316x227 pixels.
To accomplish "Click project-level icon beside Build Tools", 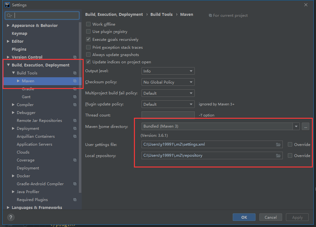I will (75, 73).
